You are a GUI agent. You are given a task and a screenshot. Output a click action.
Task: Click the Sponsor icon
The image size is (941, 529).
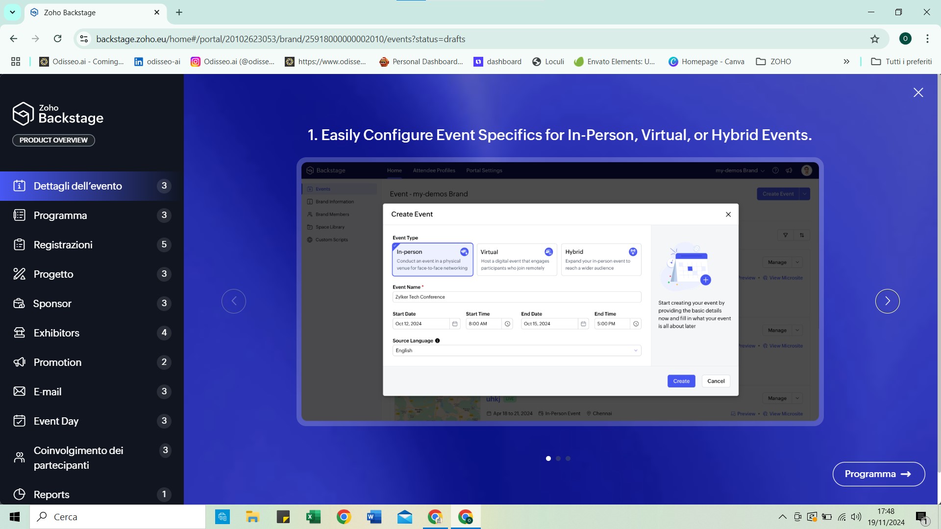tap(19, 303)
